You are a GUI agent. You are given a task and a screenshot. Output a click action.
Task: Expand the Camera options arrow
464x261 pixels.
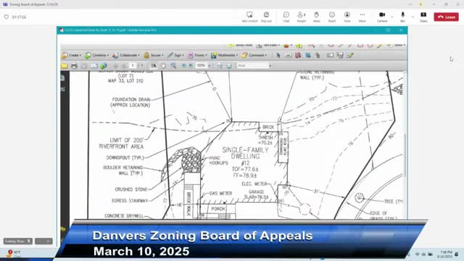[392, 17]
